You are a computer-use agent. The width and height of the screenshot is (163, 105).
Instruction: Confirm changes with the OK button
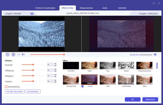[x=133, y=99]
